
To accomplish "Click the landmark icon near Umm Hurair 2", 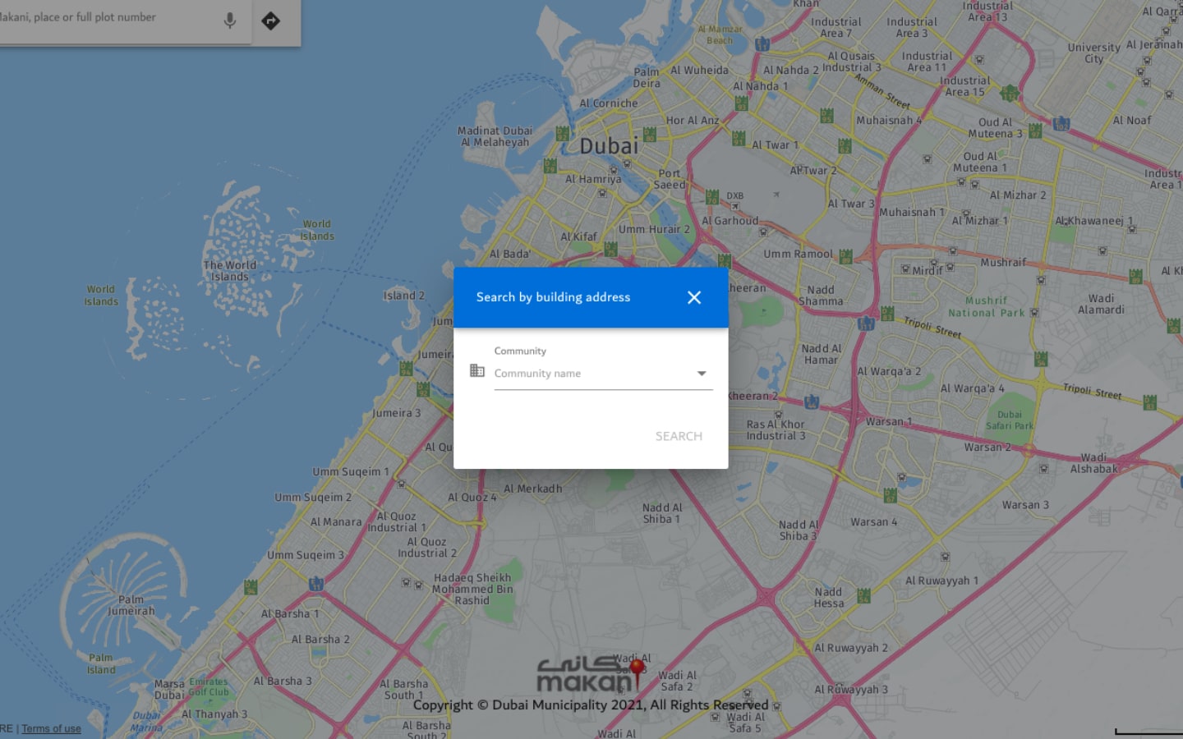I will tap(611, 249).
